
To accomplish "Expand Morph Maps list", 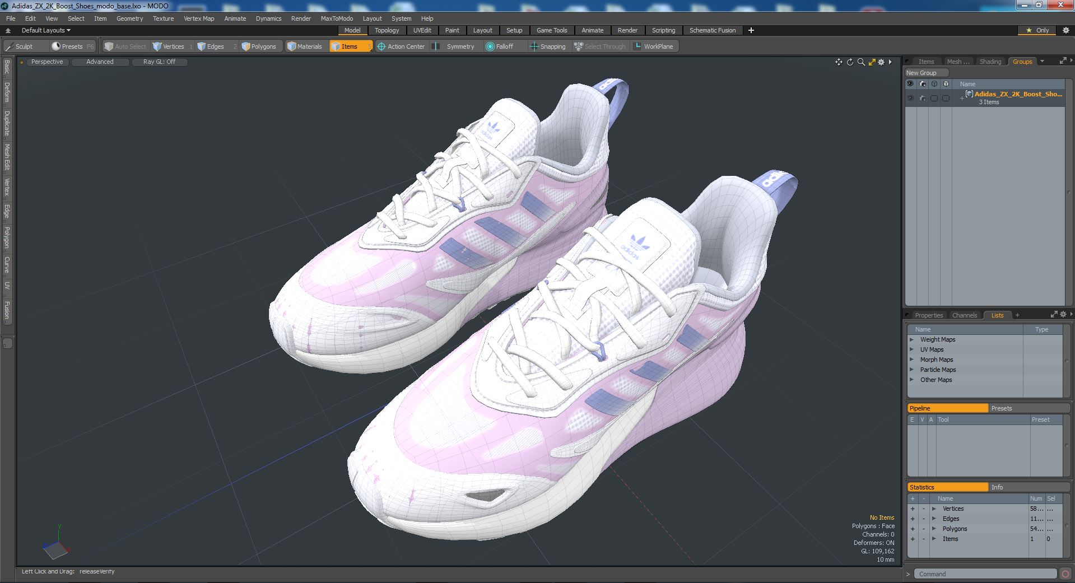I will (911, 360).
